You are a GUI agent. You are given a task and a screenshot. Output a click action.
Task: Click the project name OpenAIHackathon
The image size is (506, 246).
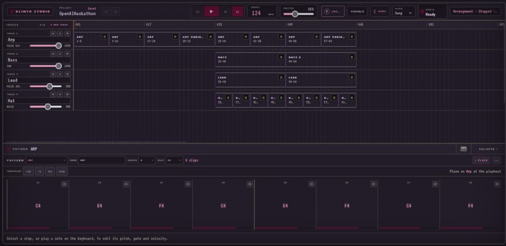[x=77, y=14]
